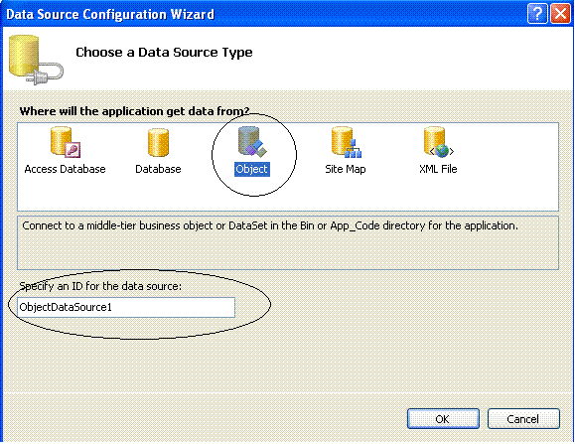Click the middle-tier business object description box
Screen dimensions: 575x444
pyautogui.click(x=288, y=242)
